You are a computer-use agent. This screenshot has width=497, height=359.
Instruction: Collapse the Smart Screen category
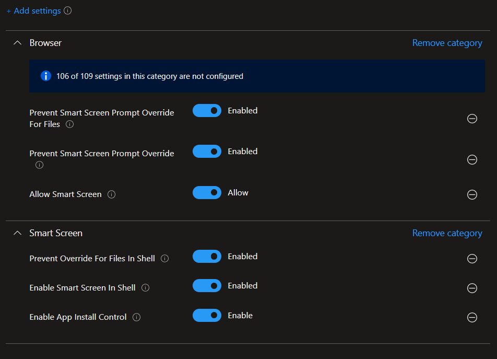click(17, 233)
